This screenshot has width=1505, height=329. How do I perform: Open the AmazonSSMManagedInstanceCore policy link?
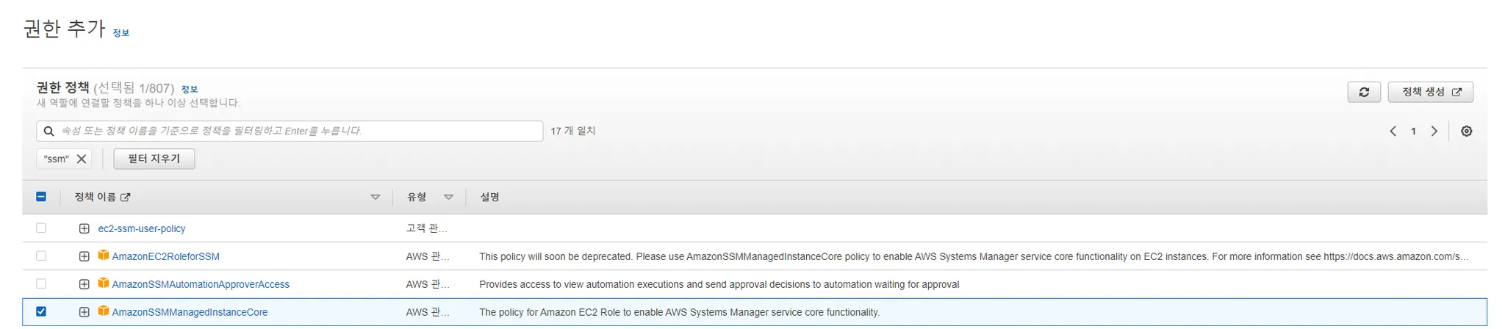[x=190, y=312]
